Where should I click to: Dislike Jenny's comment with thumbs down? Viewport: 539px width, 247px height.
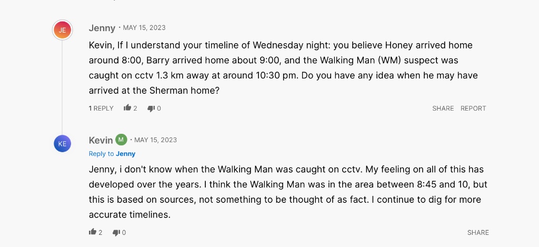point(151,108)
